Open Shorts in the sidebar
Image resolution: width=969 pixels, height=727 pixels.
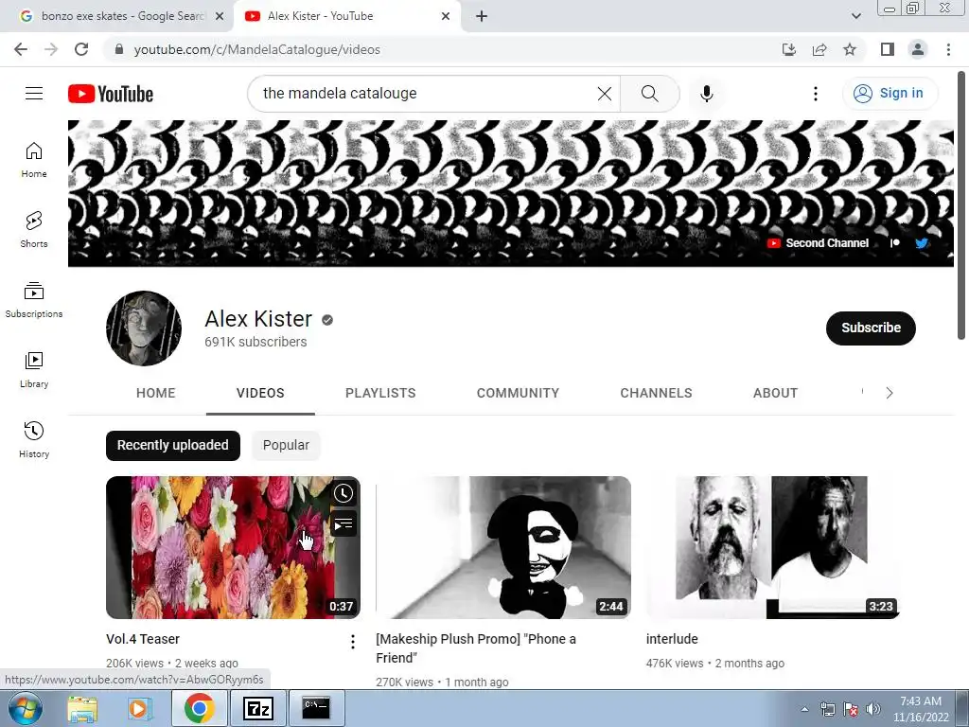(34, 229)
